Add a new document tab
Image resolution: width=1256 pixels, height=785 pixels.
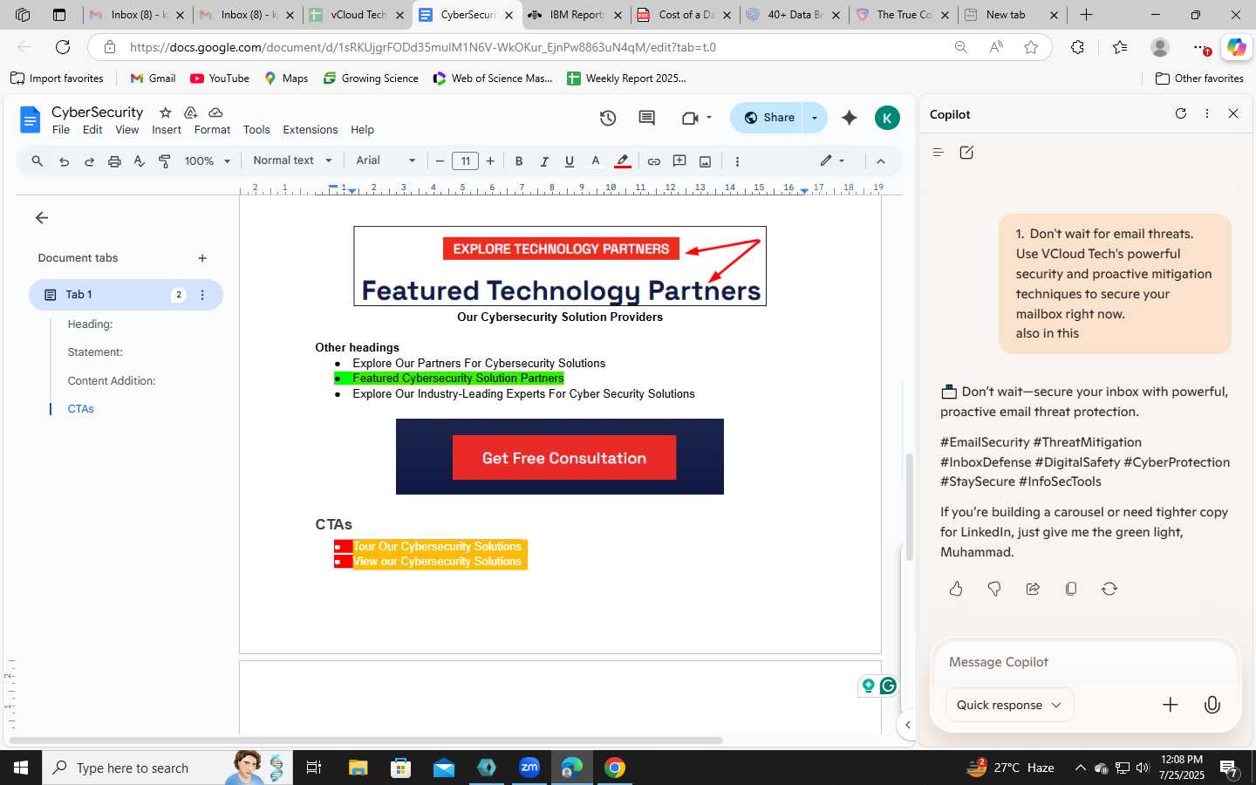(x=202, y=258)
